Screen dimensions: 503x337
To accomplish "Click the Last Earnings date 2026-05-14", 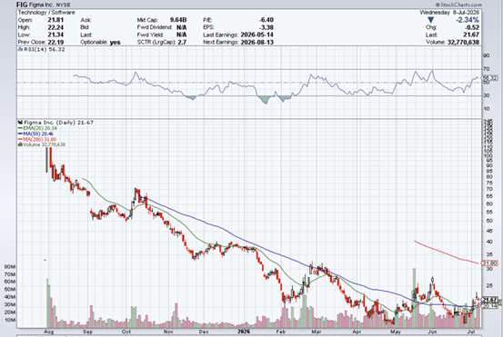I will click(x=257, y=35).
